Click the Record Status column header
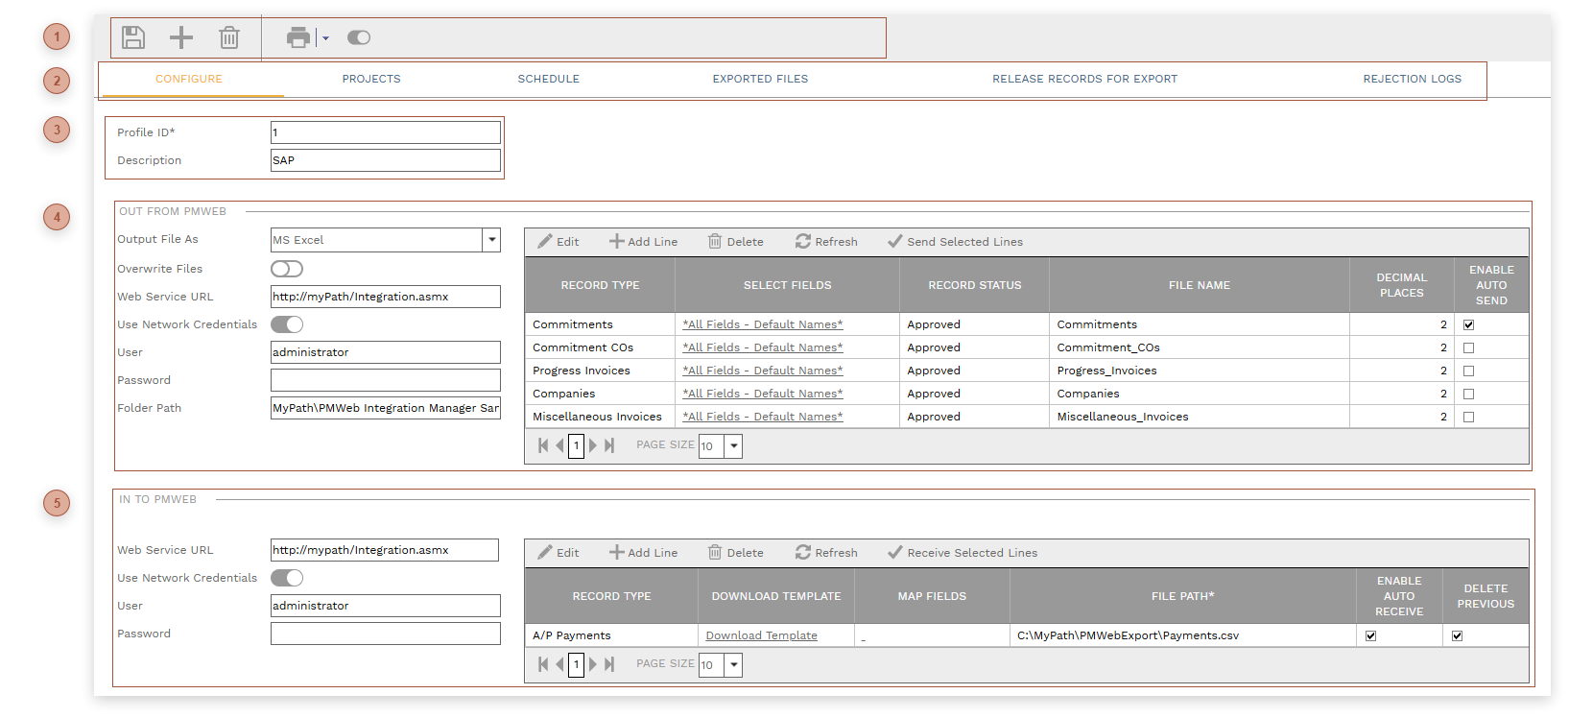Viewport: 1569px width, 718px height. pos(975,285)
